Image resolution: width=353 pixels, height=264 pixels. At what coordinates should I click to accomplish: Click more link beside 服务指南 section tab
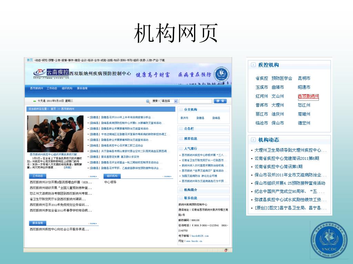tap(93, 223)
